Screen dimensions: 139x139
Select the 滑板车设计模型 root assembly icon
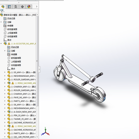pos(2,15)
